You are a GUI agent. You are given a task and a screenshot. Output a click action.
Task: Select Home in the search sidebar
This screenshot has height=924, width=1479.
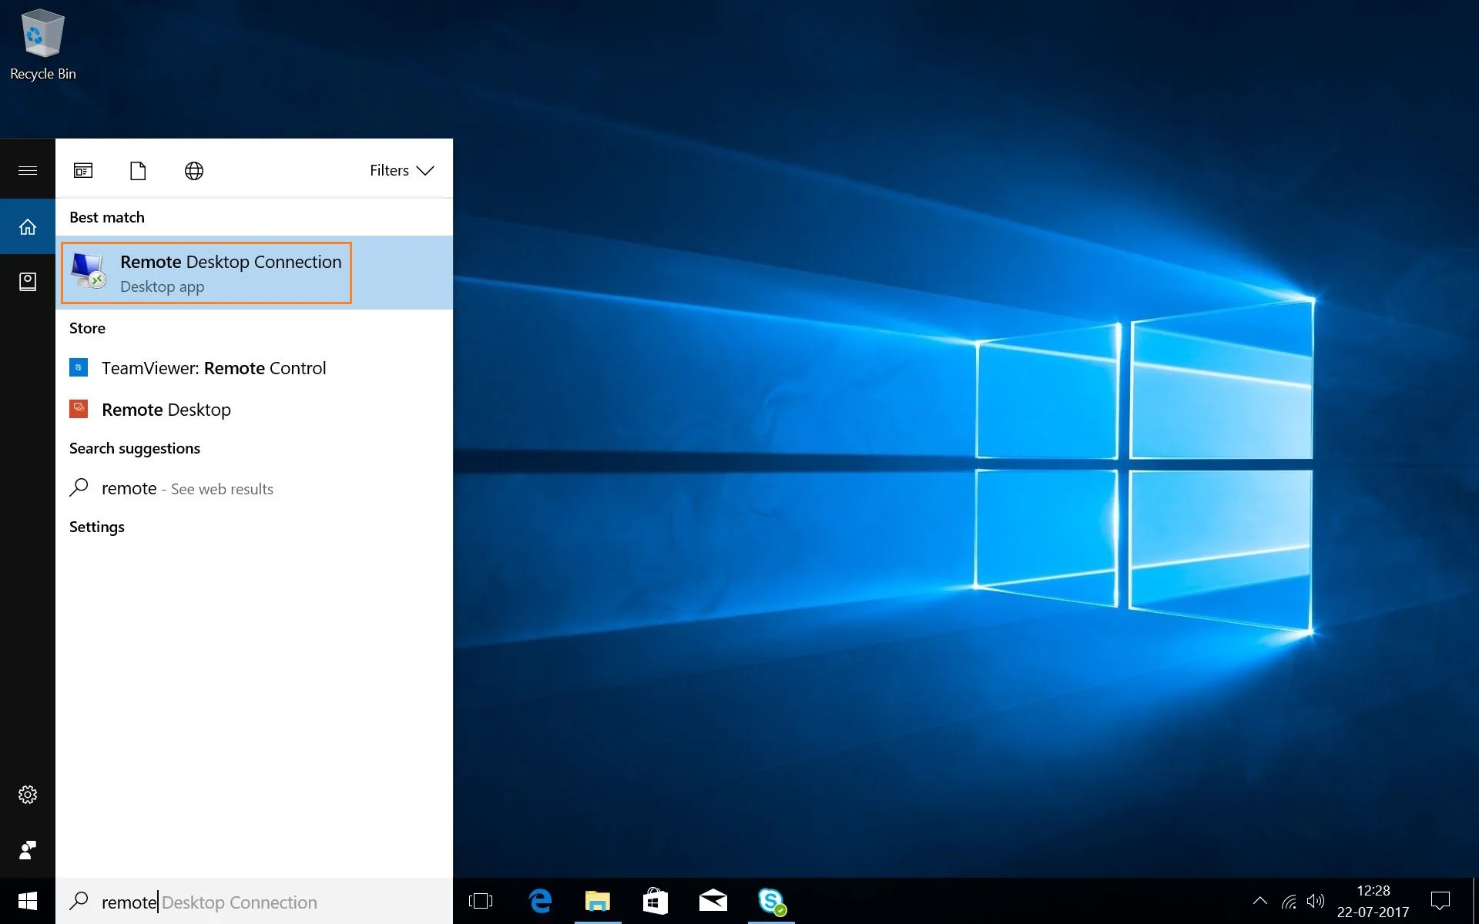[28, 226]
